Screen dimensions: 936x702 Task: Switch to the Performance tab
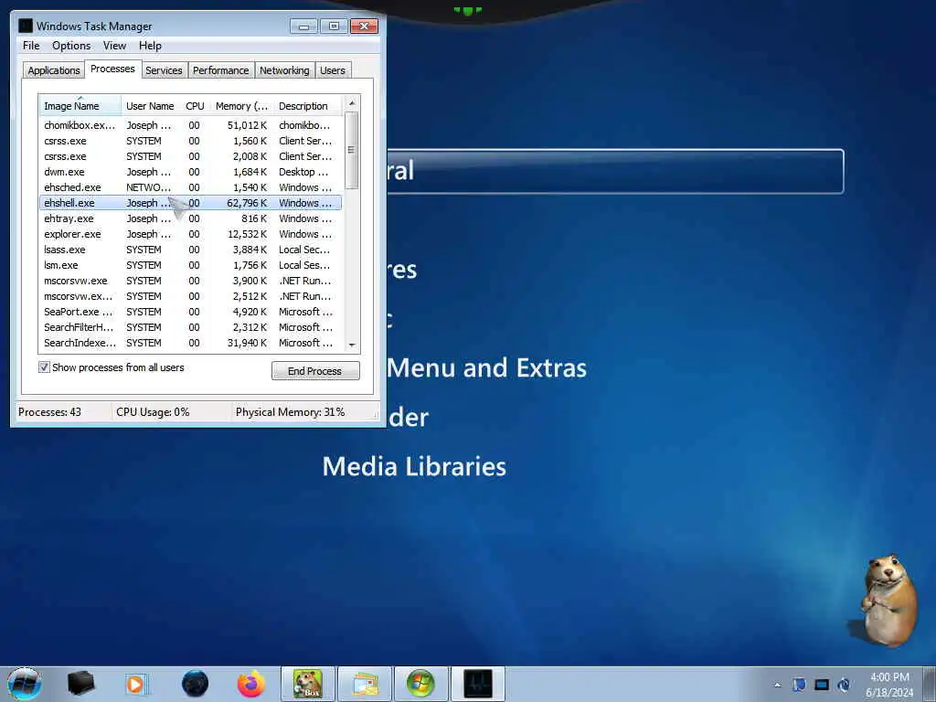coord(221,70)
